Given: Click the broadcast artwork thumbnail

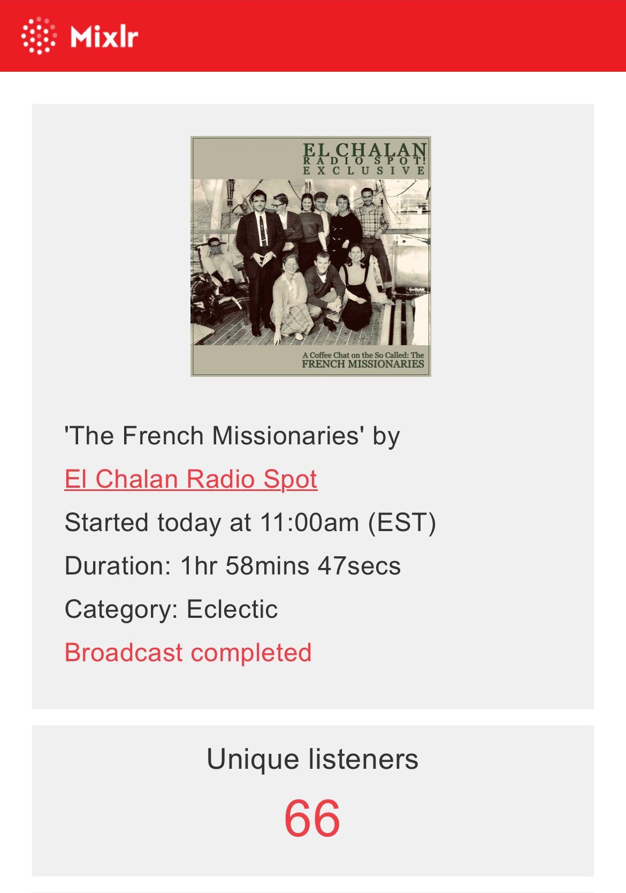Looking at the screenshot, I should 310,256.
